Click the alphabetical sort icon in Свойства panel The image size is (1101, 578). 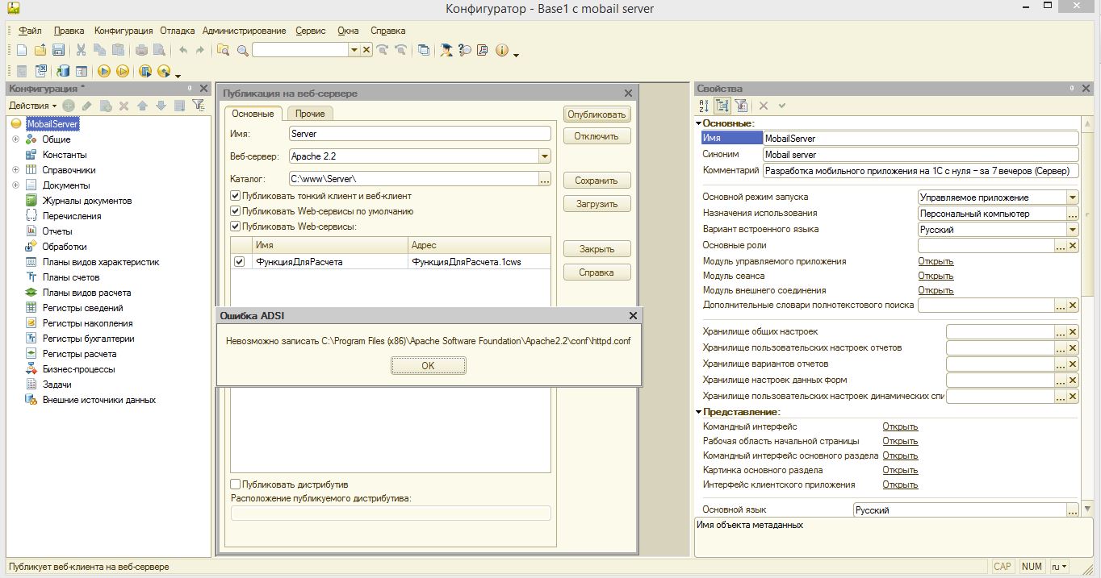[704, 106]
